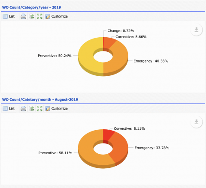Open Customize for the August-2019 chart
This screenshot has height=188, width=206.
[56, 109]
